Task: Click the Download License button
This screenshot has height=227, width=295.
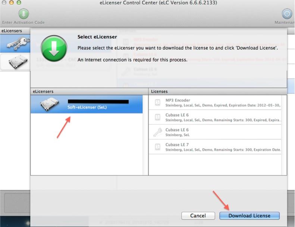Action: coord(249,215)
